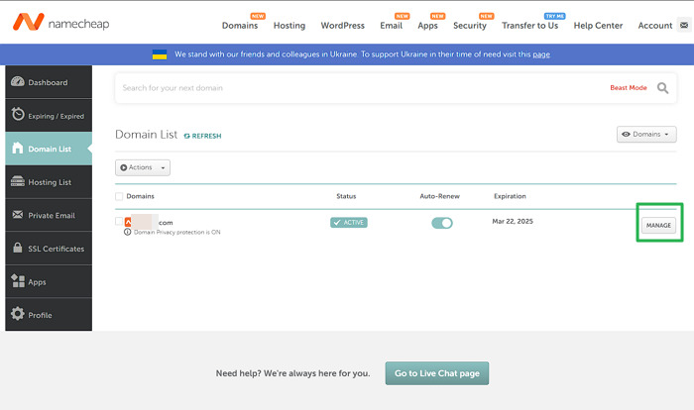Open Transfer to Us menu

click(529, 26)
